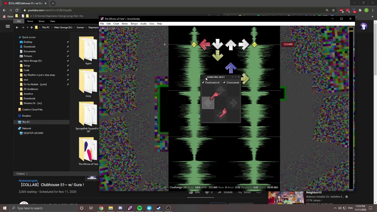
Task: Go up one folder in Explorer
Action: [x=32, y=27]
